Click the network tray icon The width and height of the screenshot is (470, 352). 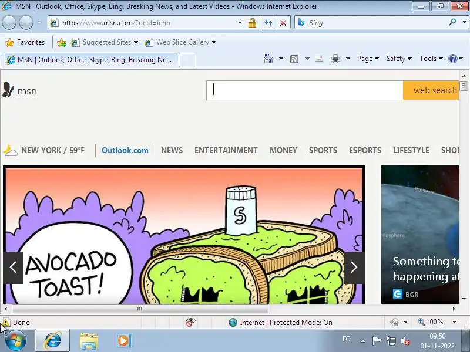pyautogui.click(x=391, y=341)
